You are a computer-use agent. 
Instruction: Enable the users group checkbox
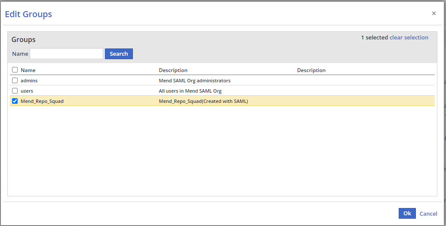[x=15, y=90]
